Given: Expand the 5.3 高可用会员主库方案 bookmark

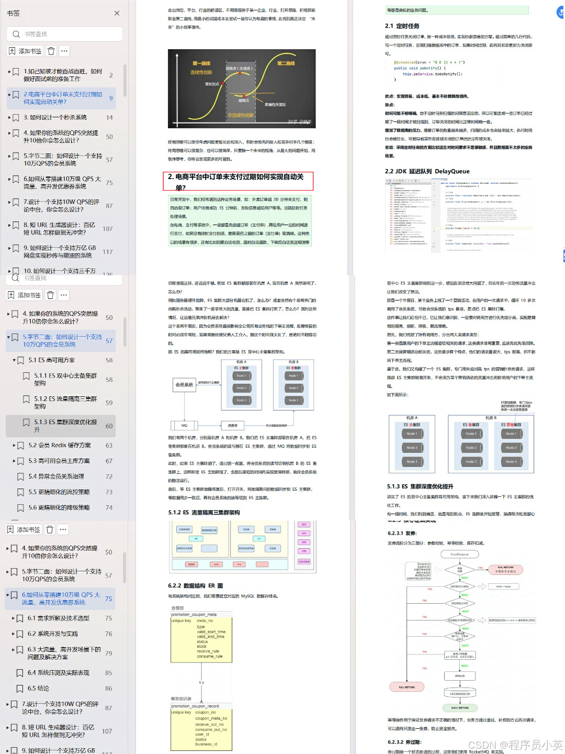Looking at the screenshot, I should pos(14,461).
